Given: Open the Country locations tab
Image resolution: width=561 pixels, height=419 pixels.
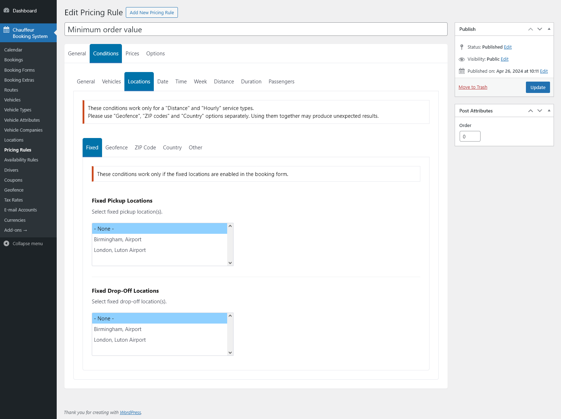Looking at the screenshot, I should click(172, 148).
